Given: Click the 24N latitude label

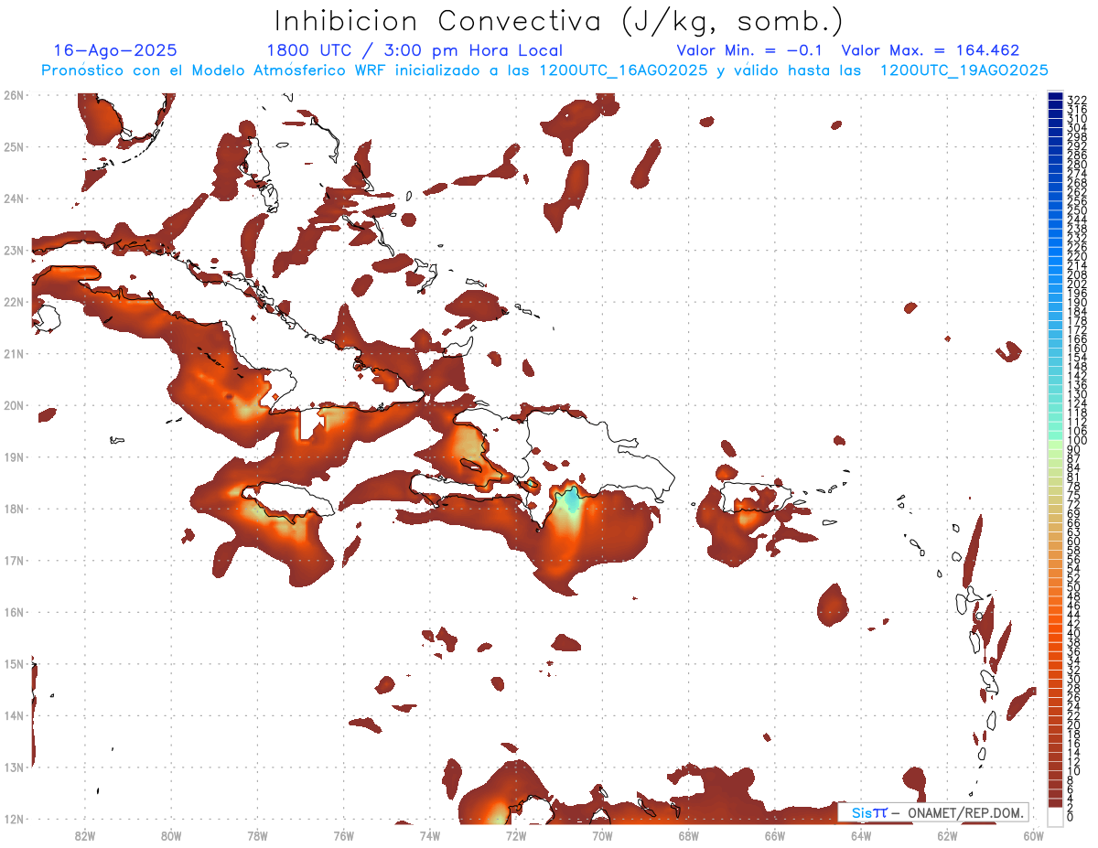Looking at the screenshot, I should click(x=13, y=199).
